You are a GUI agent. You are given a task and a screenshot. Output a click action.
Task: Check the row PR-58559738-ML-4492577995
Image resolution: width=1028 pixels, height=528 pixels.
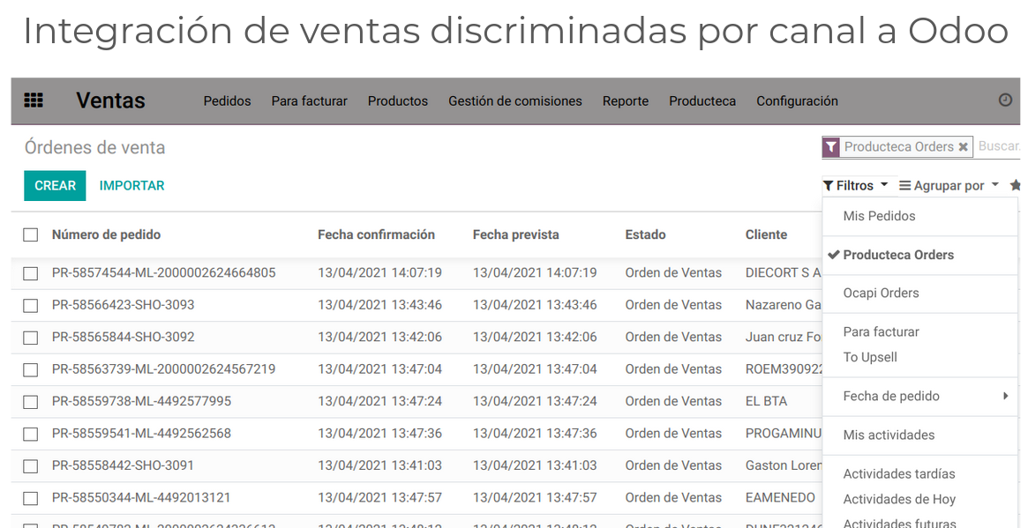click(x=30, y=402)
